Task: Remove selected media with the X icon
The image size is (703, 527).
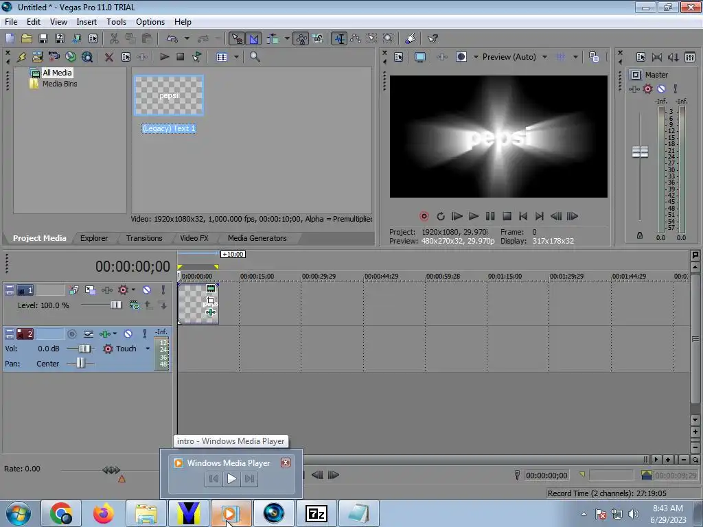Action: click(108, 57)
